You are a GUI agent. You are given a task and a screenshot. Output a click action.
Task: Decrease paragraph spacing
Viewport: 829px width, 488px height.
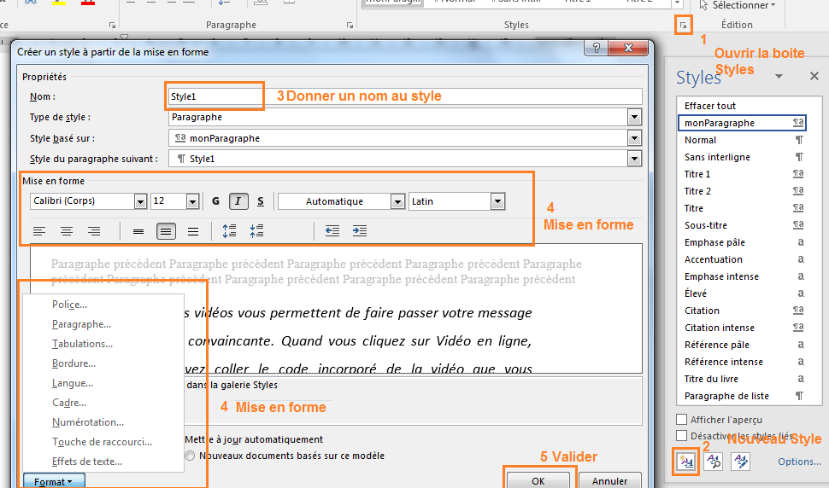click(x=257, y=231)
